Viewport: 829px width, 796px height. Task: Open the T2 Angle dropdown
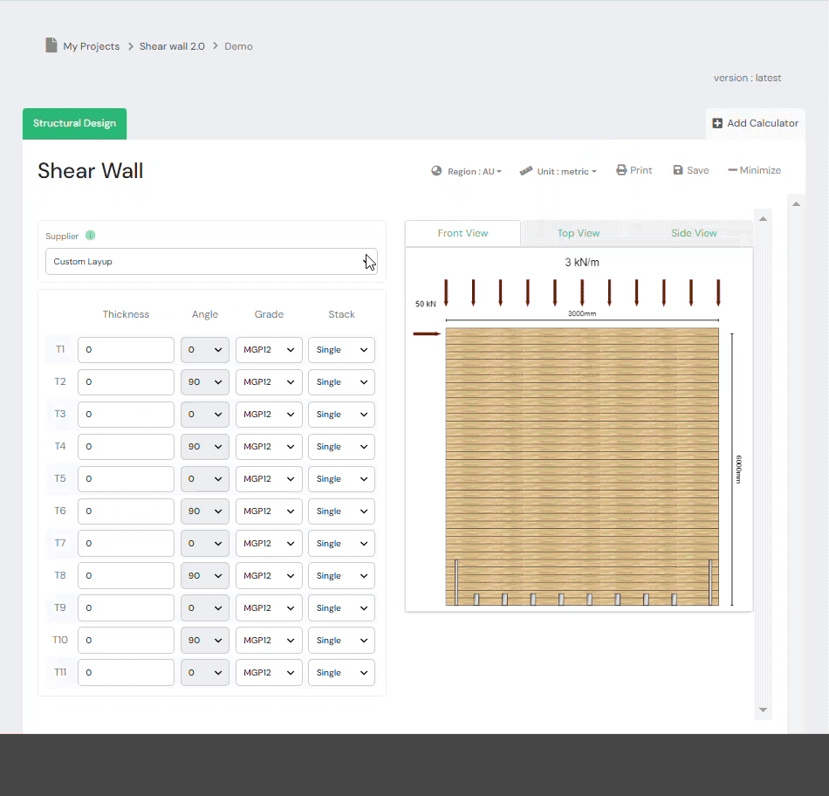tap(204, 382)
